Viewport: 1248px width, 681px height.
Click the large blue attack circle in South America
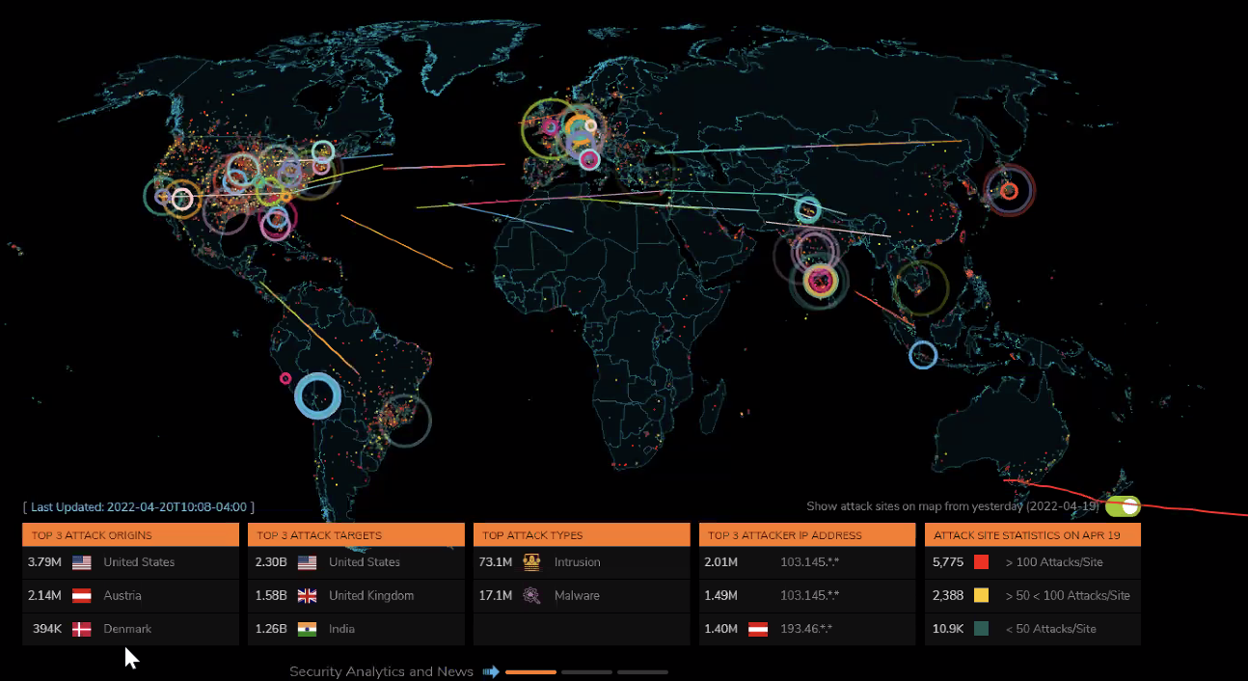coord(317,395)
